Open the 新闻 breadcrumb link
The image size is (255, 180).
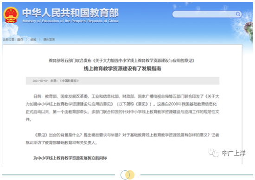pyautogui.click(x=33, y=39)
